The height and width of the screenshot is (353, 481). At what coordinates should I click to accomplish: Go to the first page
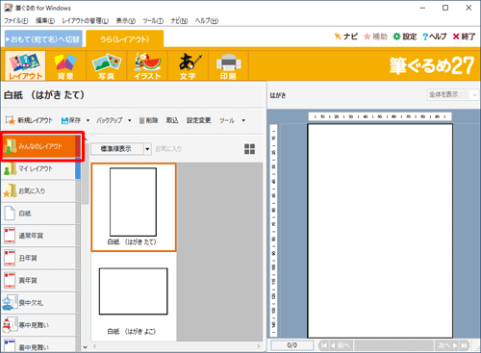[324, 345]
